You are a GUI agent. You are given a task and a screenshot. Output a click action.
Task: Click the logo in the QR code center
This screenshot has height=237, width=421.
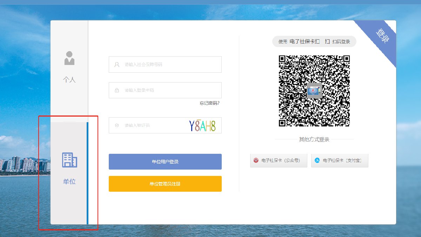314,91
